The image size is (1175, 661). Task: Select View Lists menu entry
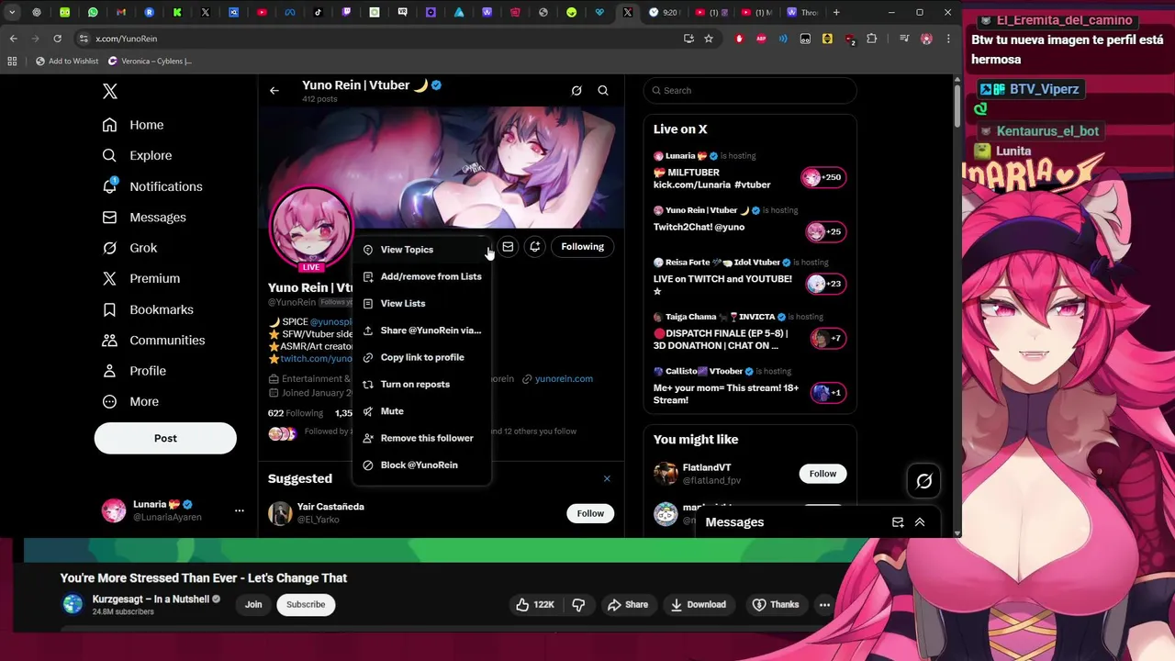[x=421, y=303]
